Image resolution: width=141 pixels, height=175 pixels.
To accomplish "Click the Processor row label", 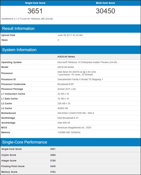I will pos(7,73).
